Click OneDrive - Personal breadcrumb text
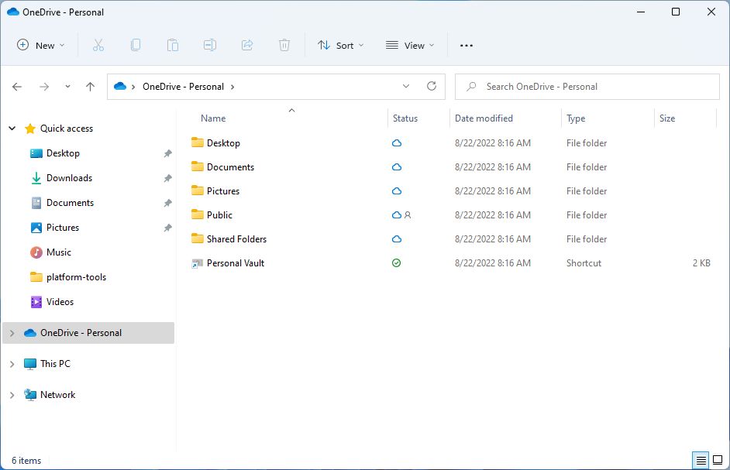 coord(183,87)
